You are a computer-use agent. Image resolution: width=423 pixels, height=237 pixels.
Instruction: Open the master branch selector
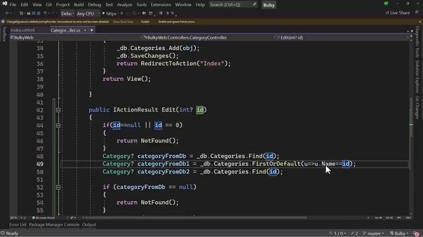[373, 234]
